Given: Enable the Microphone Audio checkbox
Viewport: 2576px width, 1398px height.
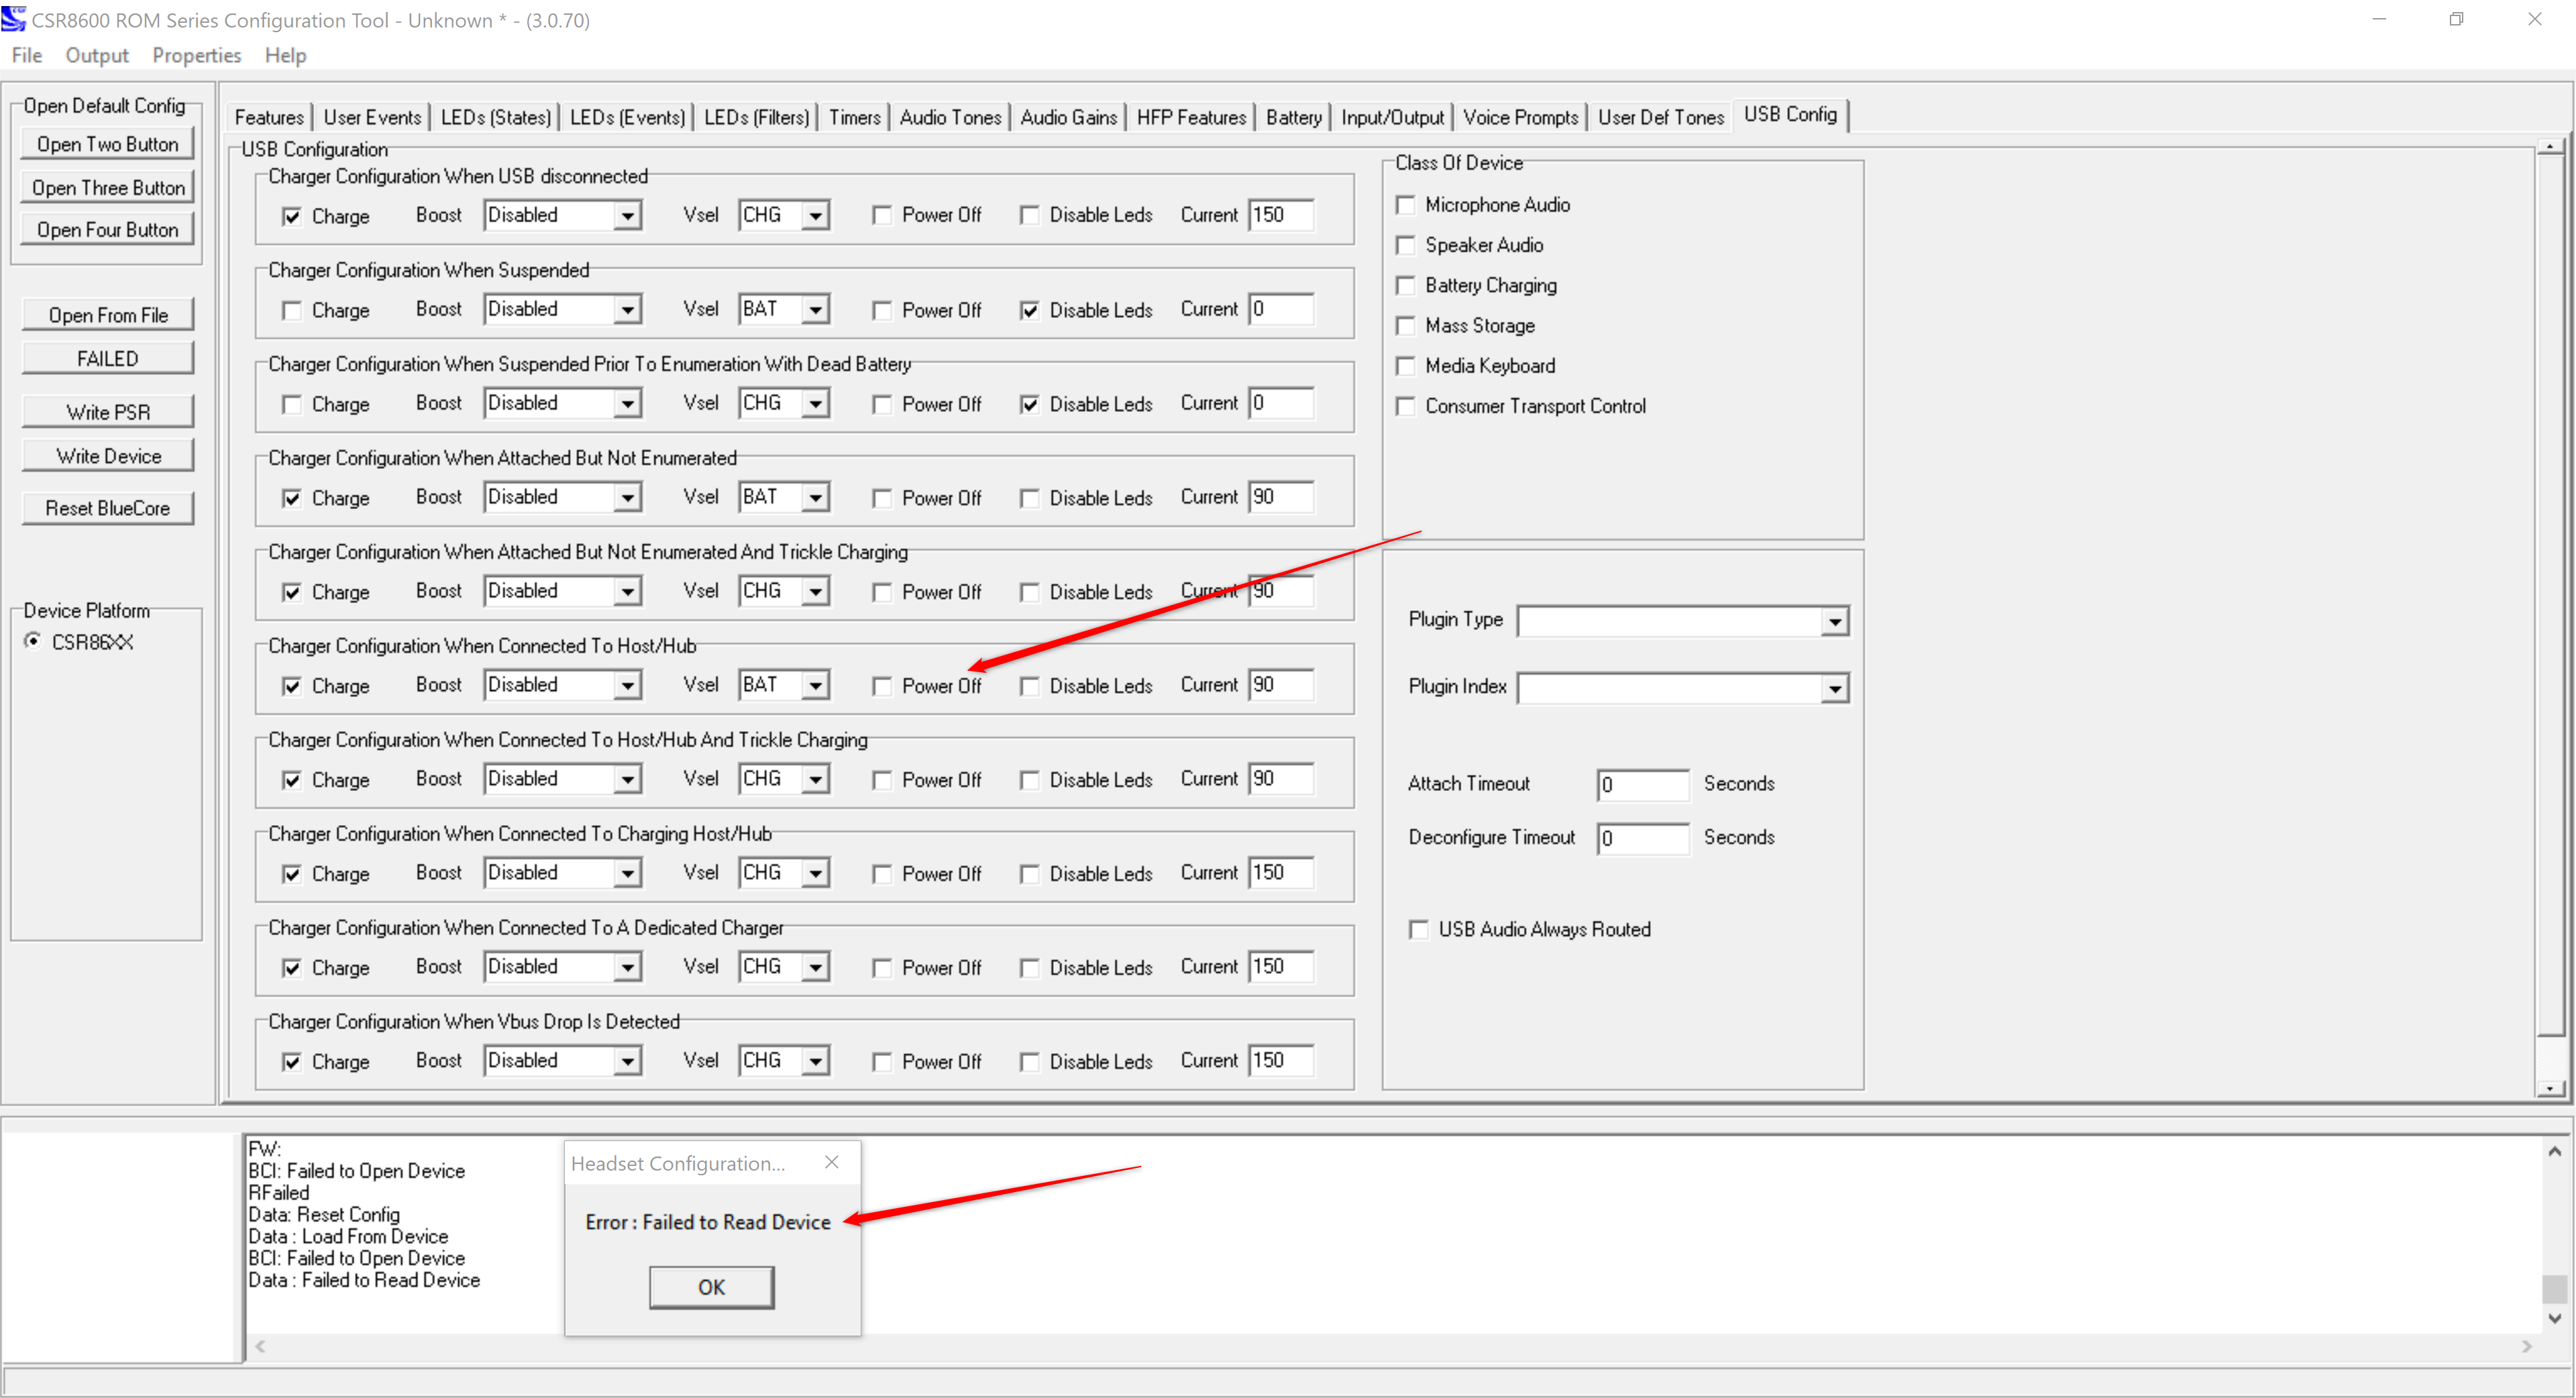Looking at the screenshot, I should coord(1406,205).
